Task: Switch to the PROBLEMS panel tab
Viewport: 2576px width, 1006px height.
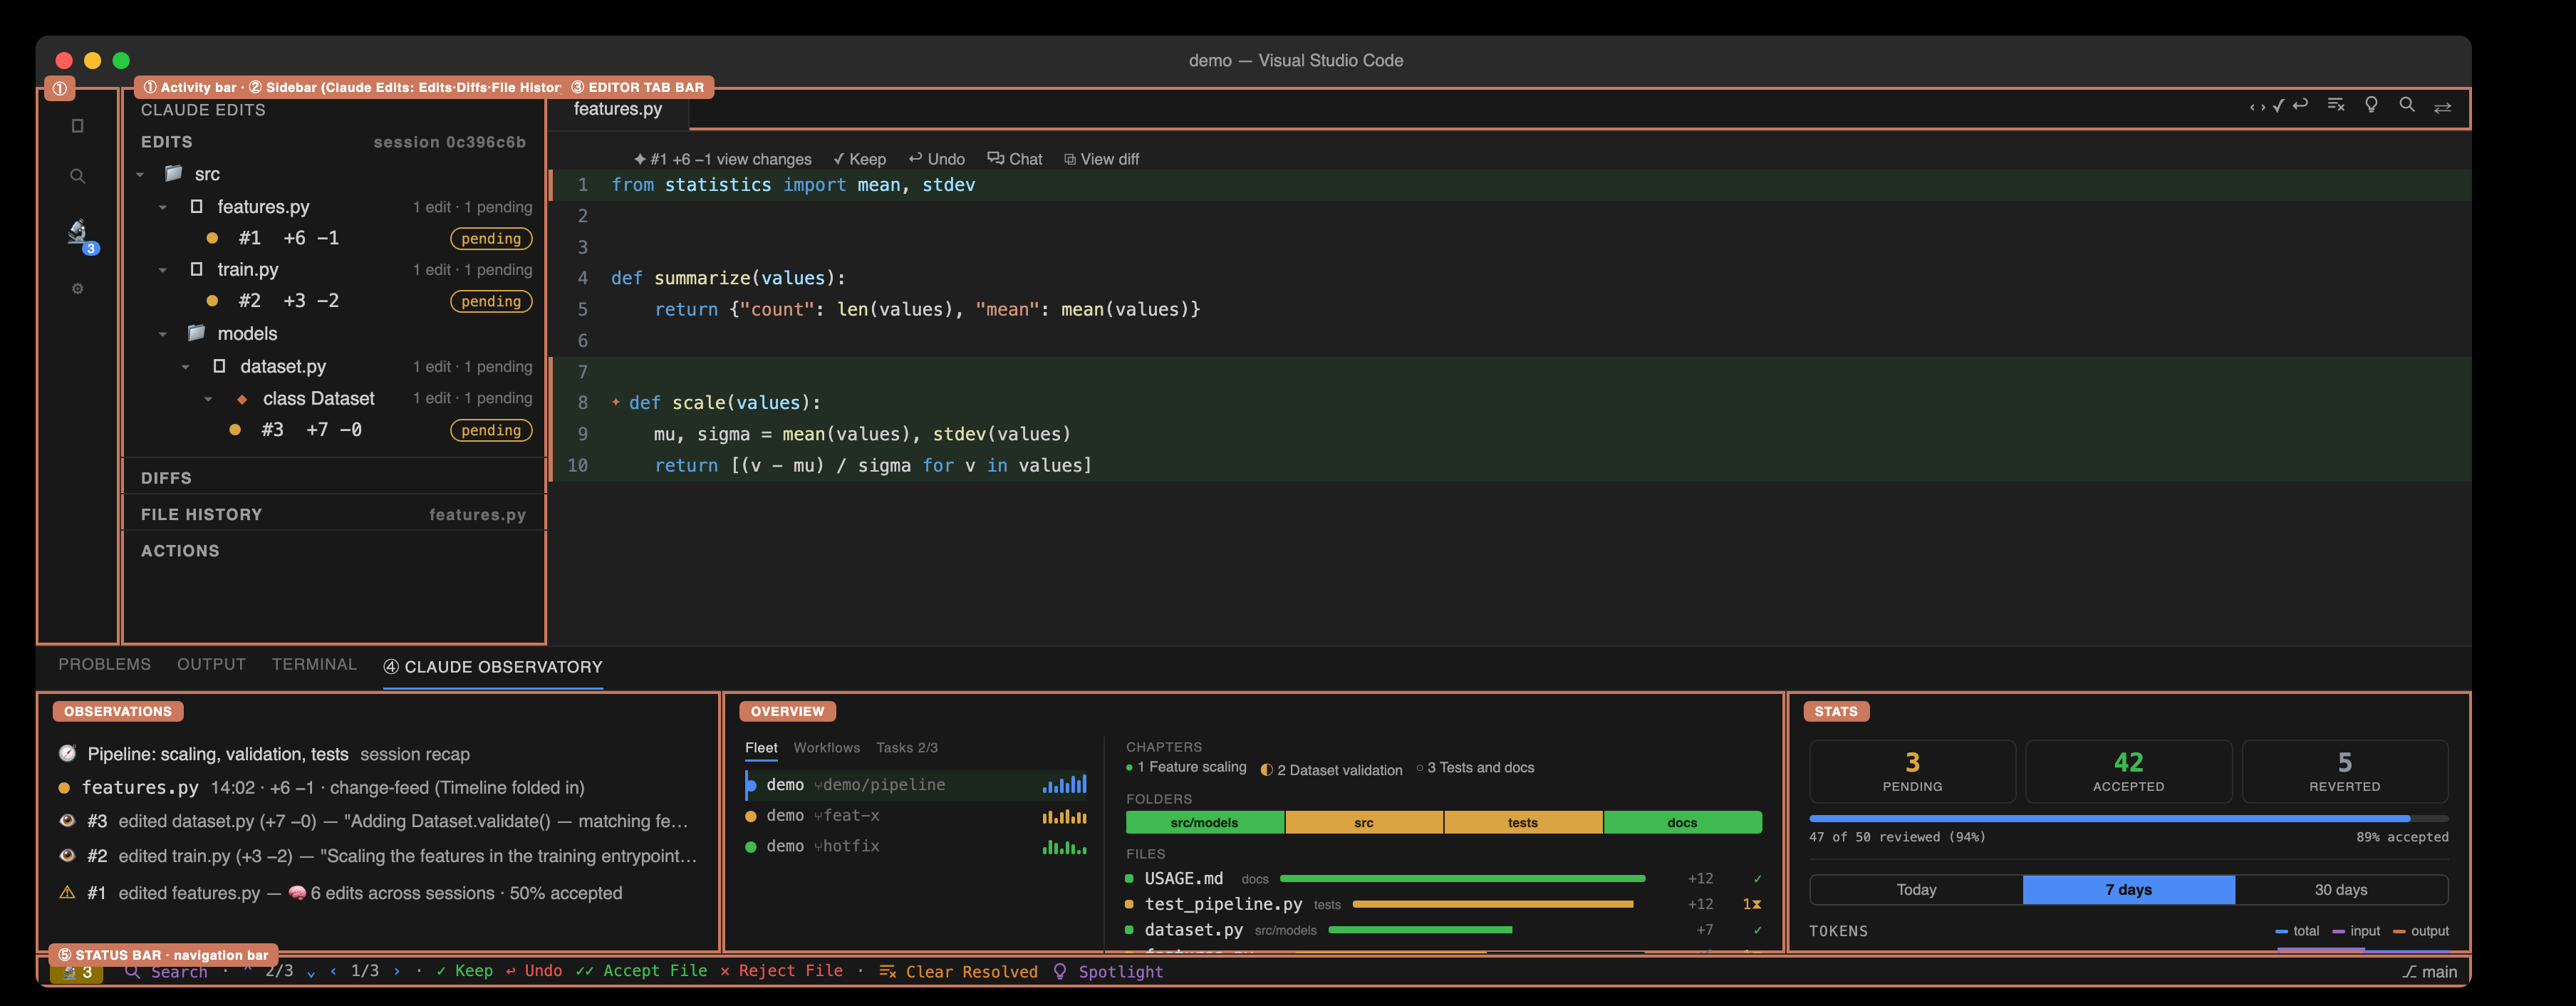Action: tap(104, 664)
